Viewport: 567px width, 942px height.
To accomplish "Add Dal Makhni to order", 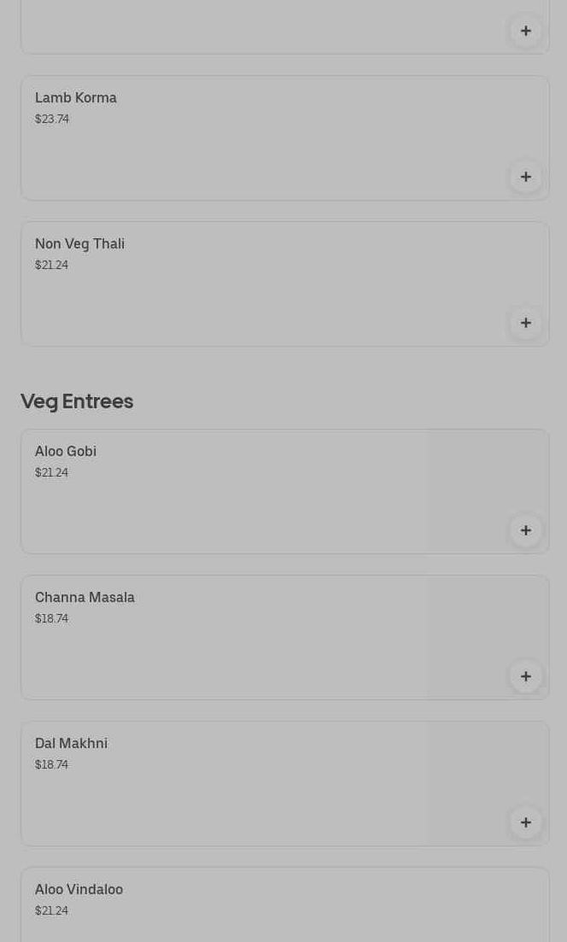I will coord(526,822).
